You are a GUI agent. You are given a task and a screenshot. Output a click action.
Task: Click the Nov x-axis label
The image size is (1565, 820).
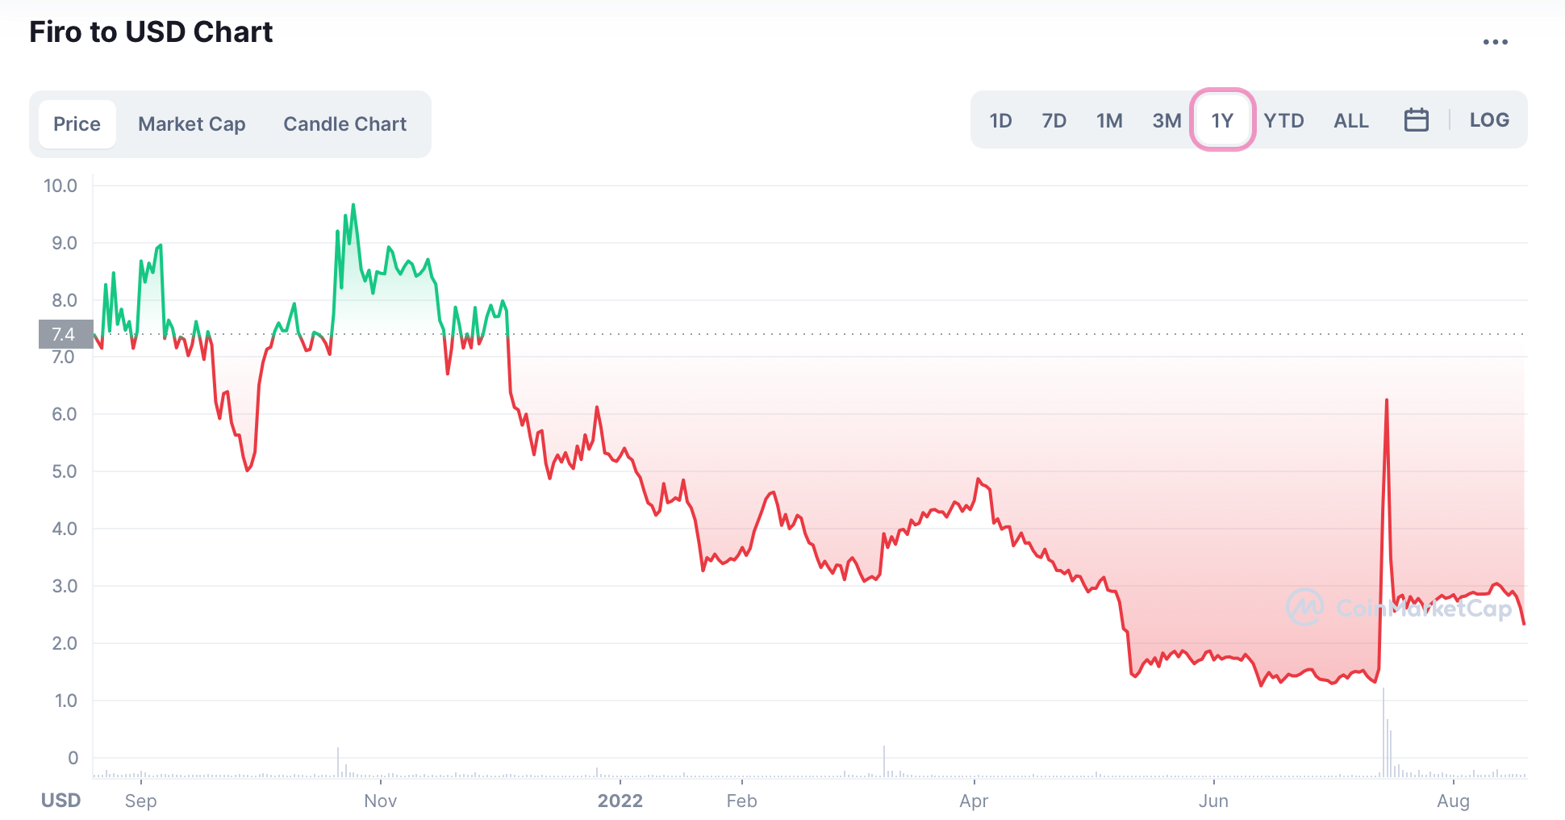380,801
